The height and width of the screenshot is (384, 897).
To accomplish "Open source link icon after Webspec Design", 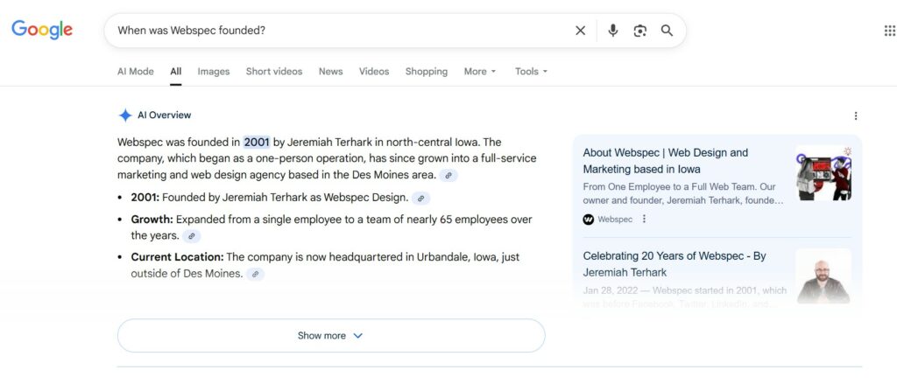I will [x=421, y=199].
